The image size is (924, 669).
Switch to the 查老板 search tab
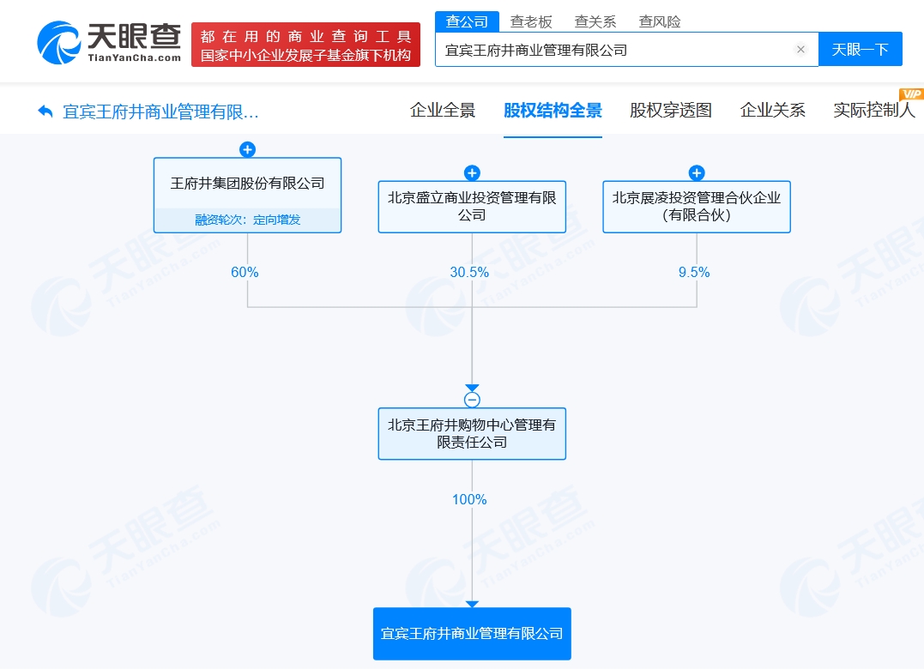(531, 21)
